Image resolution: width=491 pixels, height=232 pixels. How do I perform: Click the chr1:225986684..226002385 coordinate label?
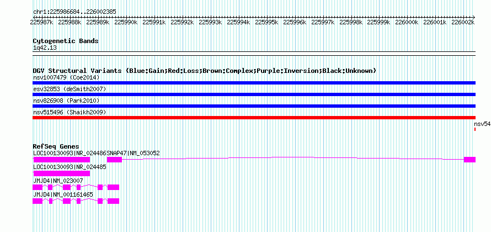coord(74,12)
